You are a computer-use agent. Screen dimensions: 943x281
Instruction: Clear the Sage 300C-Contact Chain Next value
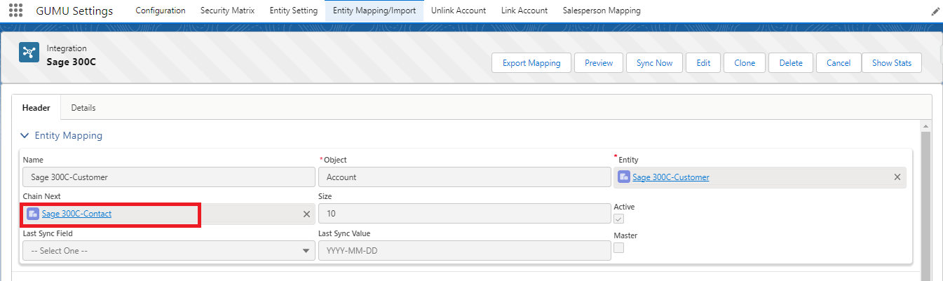[x=306, y=214]
